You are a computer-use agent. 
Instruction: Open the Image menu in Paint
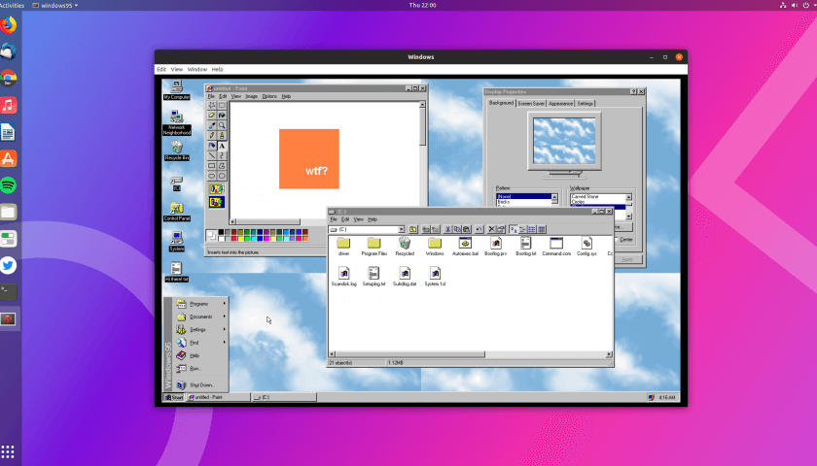coord(251,96)
